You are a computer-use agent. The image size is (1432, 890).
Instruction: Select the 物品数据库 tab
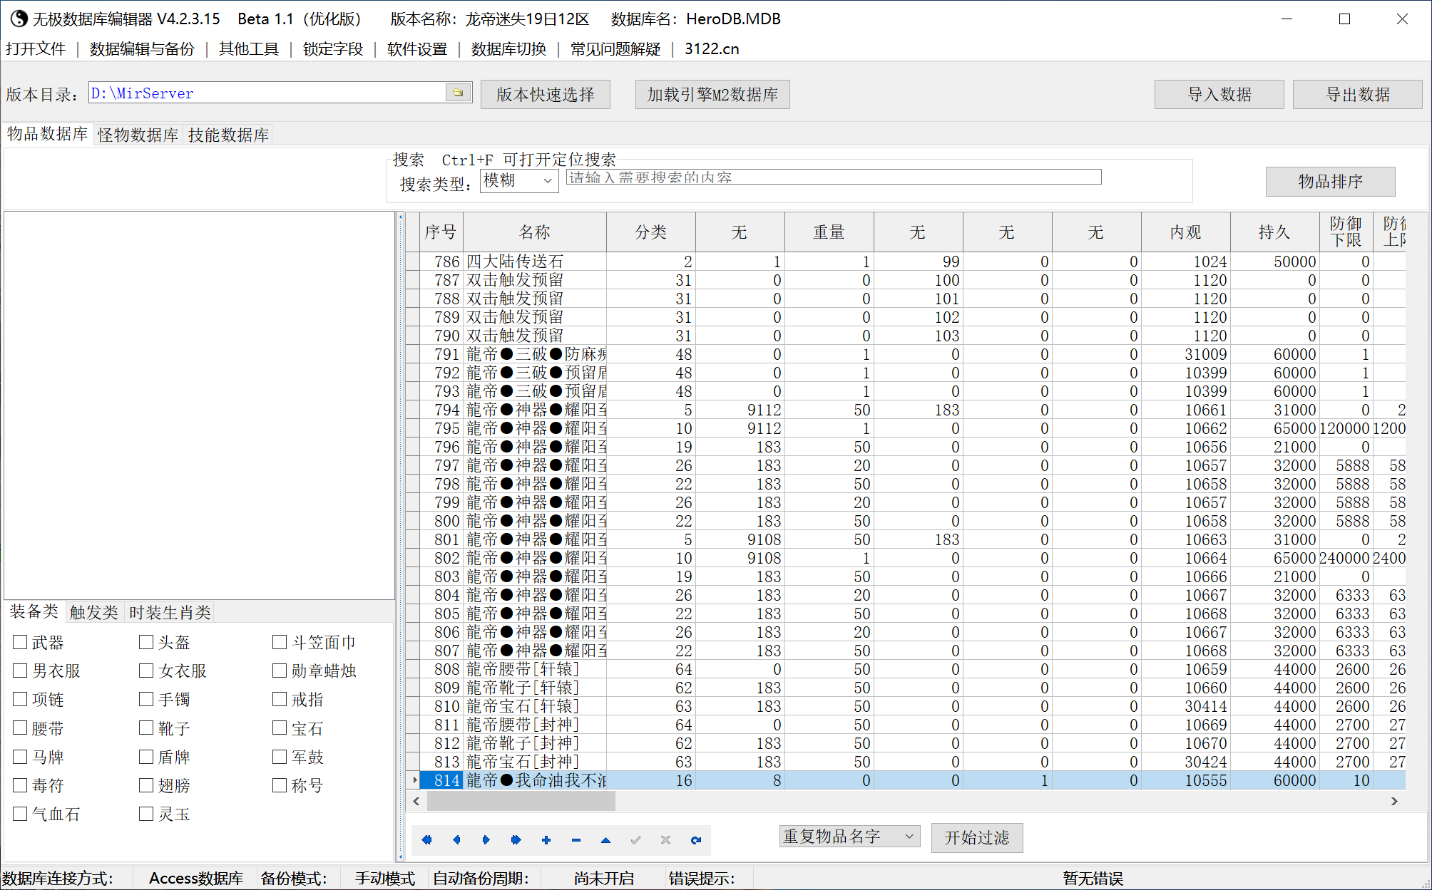click(48, 134)
